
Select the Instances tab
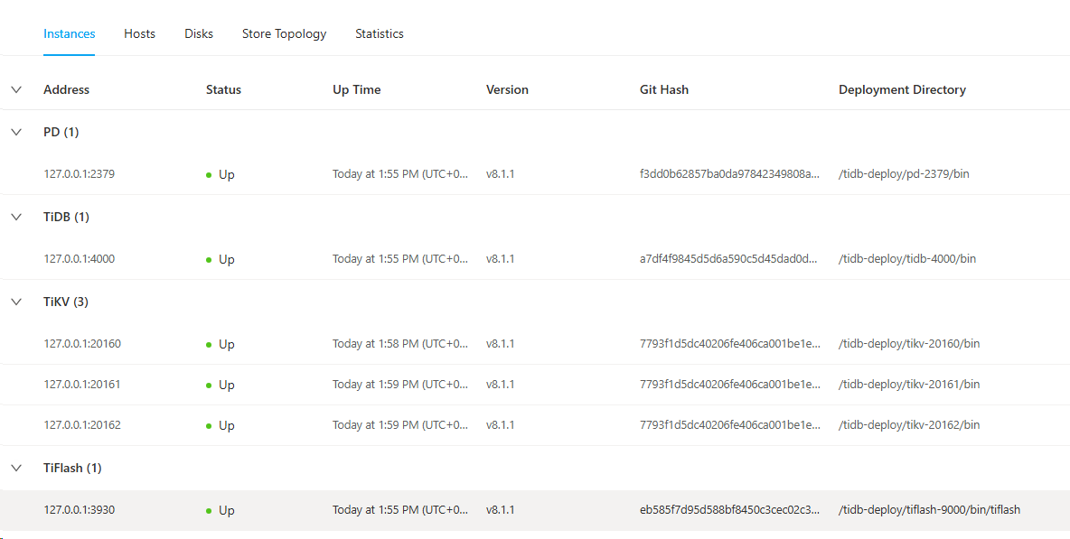[70, 33]
